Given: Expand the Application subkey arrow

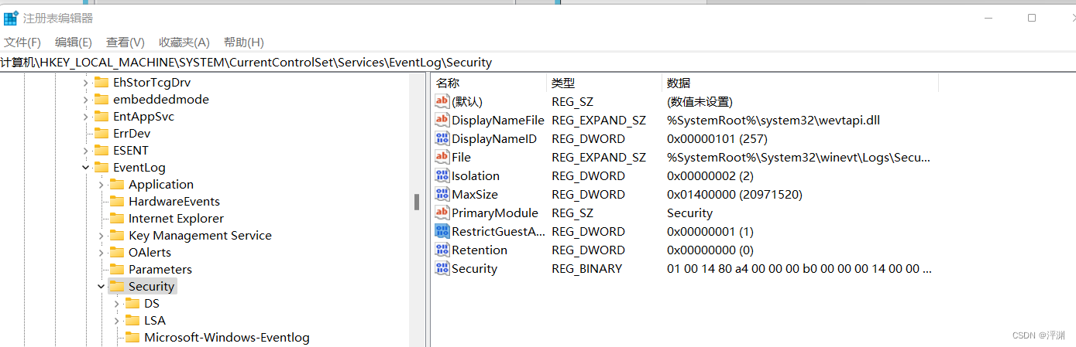Looking at the screenshot, I should (x=101, y=185).
